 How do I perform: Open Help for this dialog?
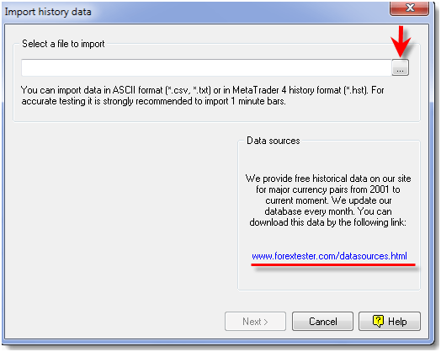[x=390, y=321]
